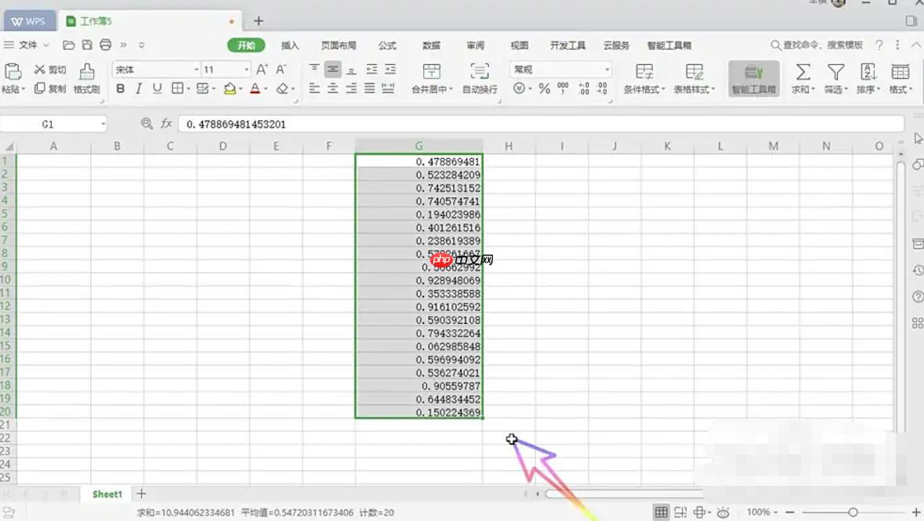Image resolution: width=924 pixels, height=521 pixels.
Task: Align text right
Action: click(351, 89)
